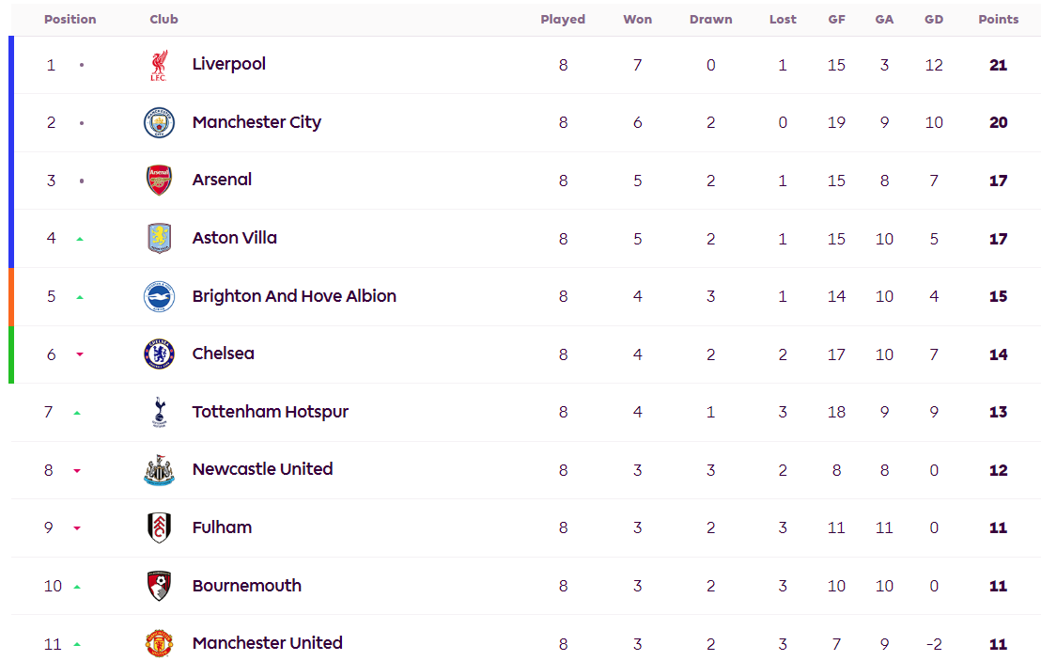This screenshot has height=661, width=1041.
Task: Click the Arsenal club crest
Action: [159, 181]
